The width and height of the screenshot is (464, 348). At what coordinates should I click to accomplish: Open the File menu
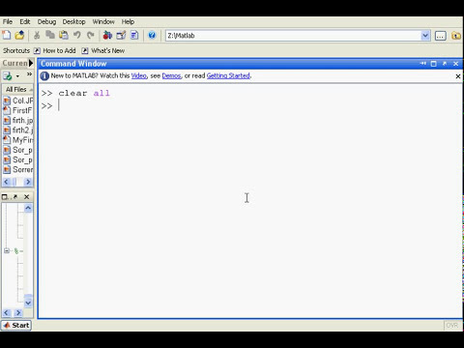coord(8,21)
